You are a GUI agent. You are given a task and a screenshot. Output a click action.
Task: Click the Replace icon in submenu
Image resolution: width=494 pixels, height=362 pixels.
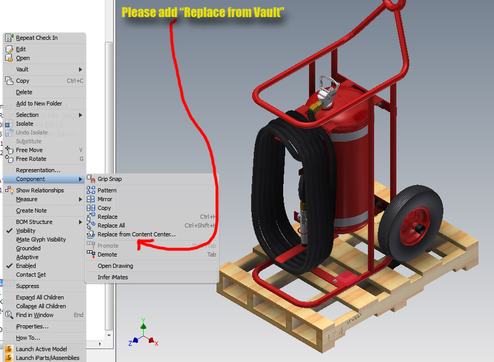pos(91,217)
